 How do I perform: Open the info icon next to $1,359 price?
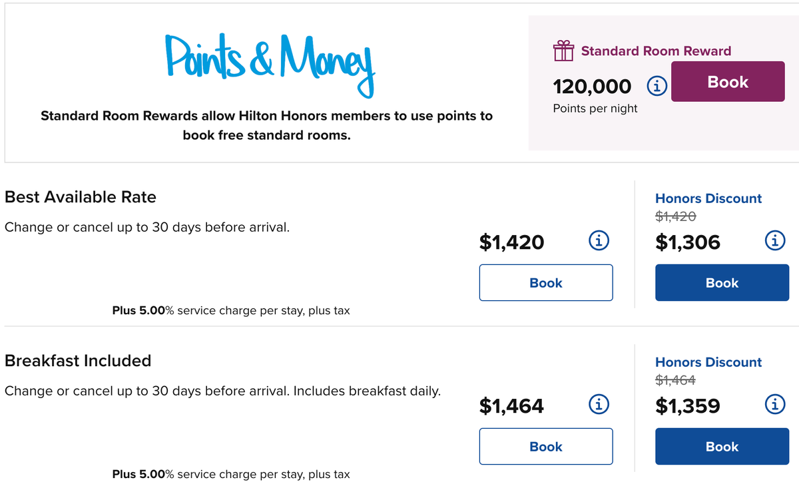click(x=774, y=405)
